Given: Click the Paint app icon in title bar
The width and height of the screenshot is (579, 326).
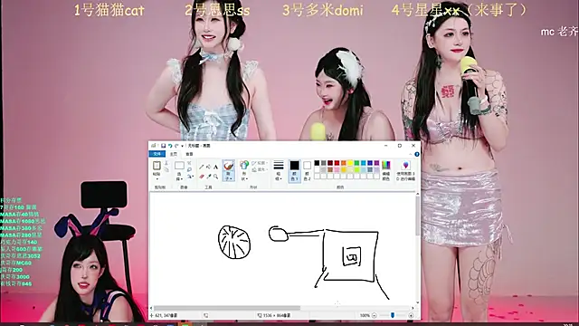Looking at the screenshot, I should pos(153,146).
